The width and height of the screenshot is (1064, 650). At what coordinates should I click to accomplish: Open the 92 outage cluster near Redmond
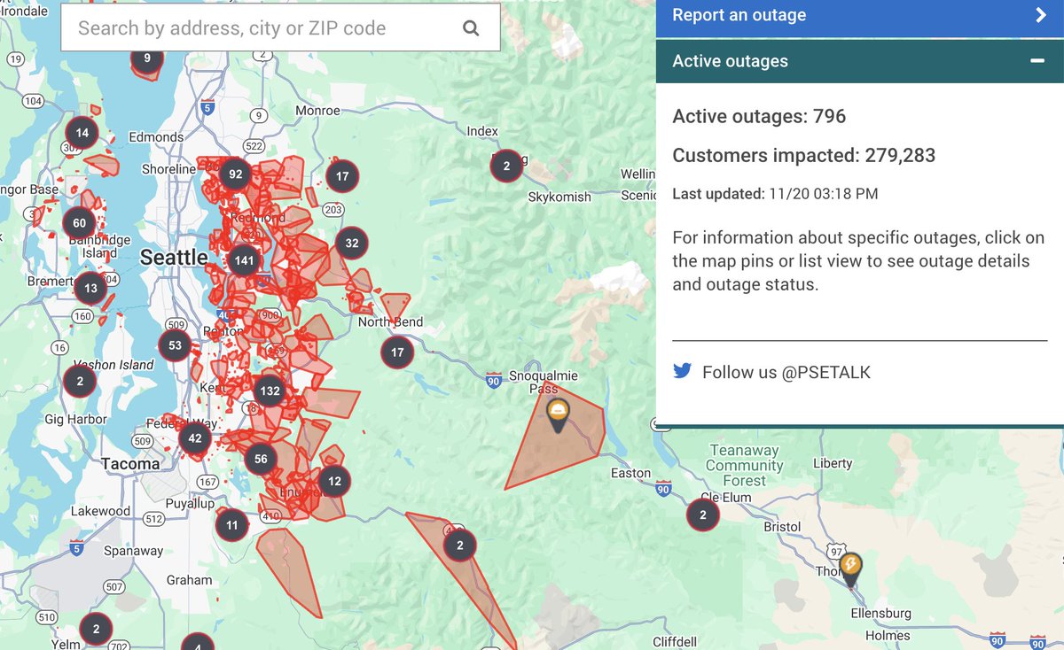point(235,174)
